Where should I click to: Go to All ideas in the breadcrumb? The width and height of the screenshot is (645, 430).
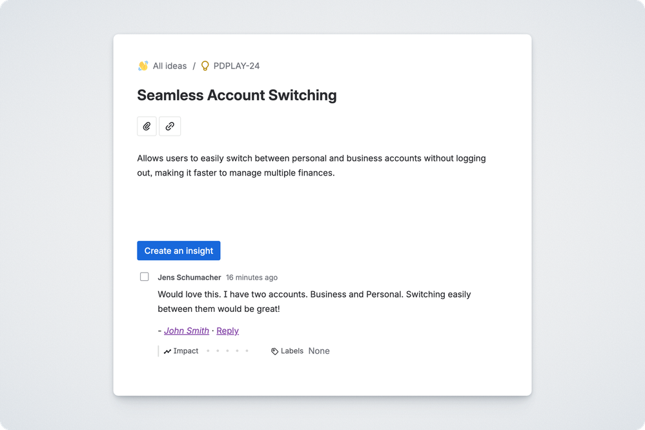[x=170, y=66]
